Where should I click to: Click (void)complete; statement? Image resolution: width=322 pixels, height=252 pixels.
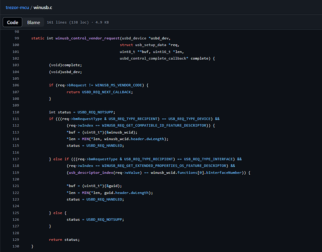pyautogui.click(x=65, y=65)
